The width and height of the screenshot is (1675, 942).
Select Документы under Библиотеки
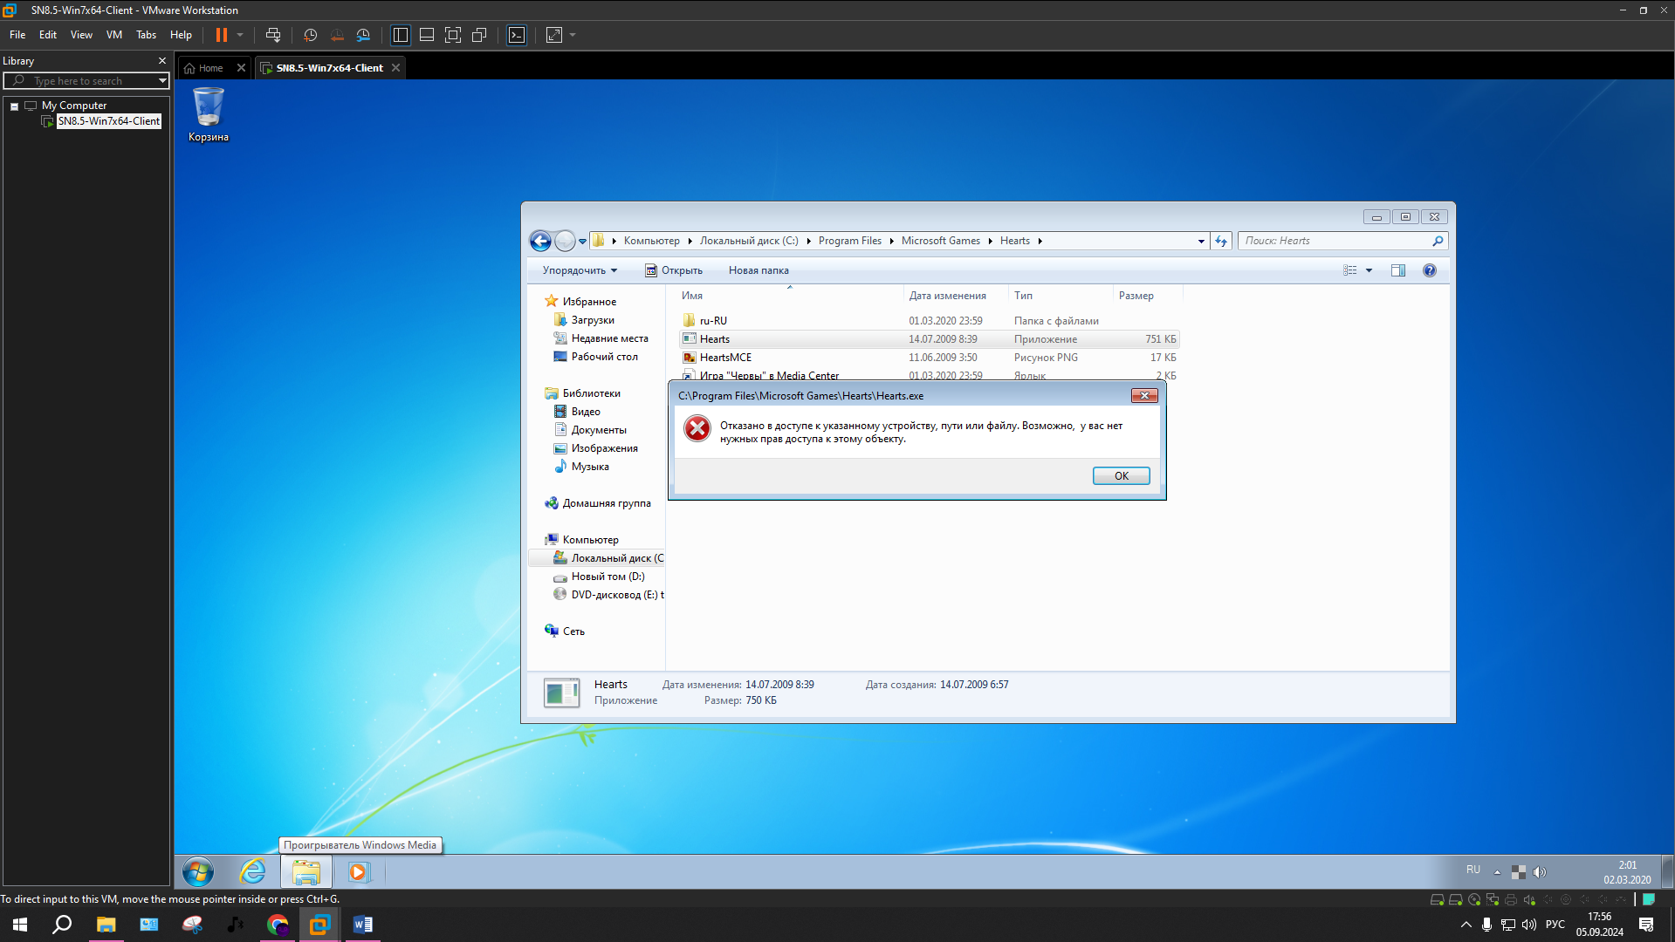click(x=599, y=430)
